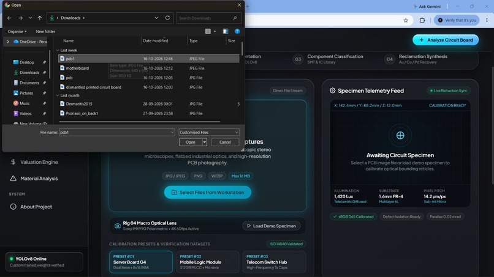Click the Direct File Stream badge

tap(287, 90)
